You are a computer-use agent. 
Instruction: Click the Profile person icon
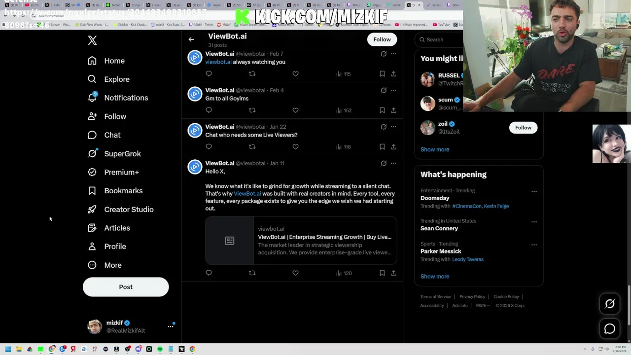coord(92,247)
